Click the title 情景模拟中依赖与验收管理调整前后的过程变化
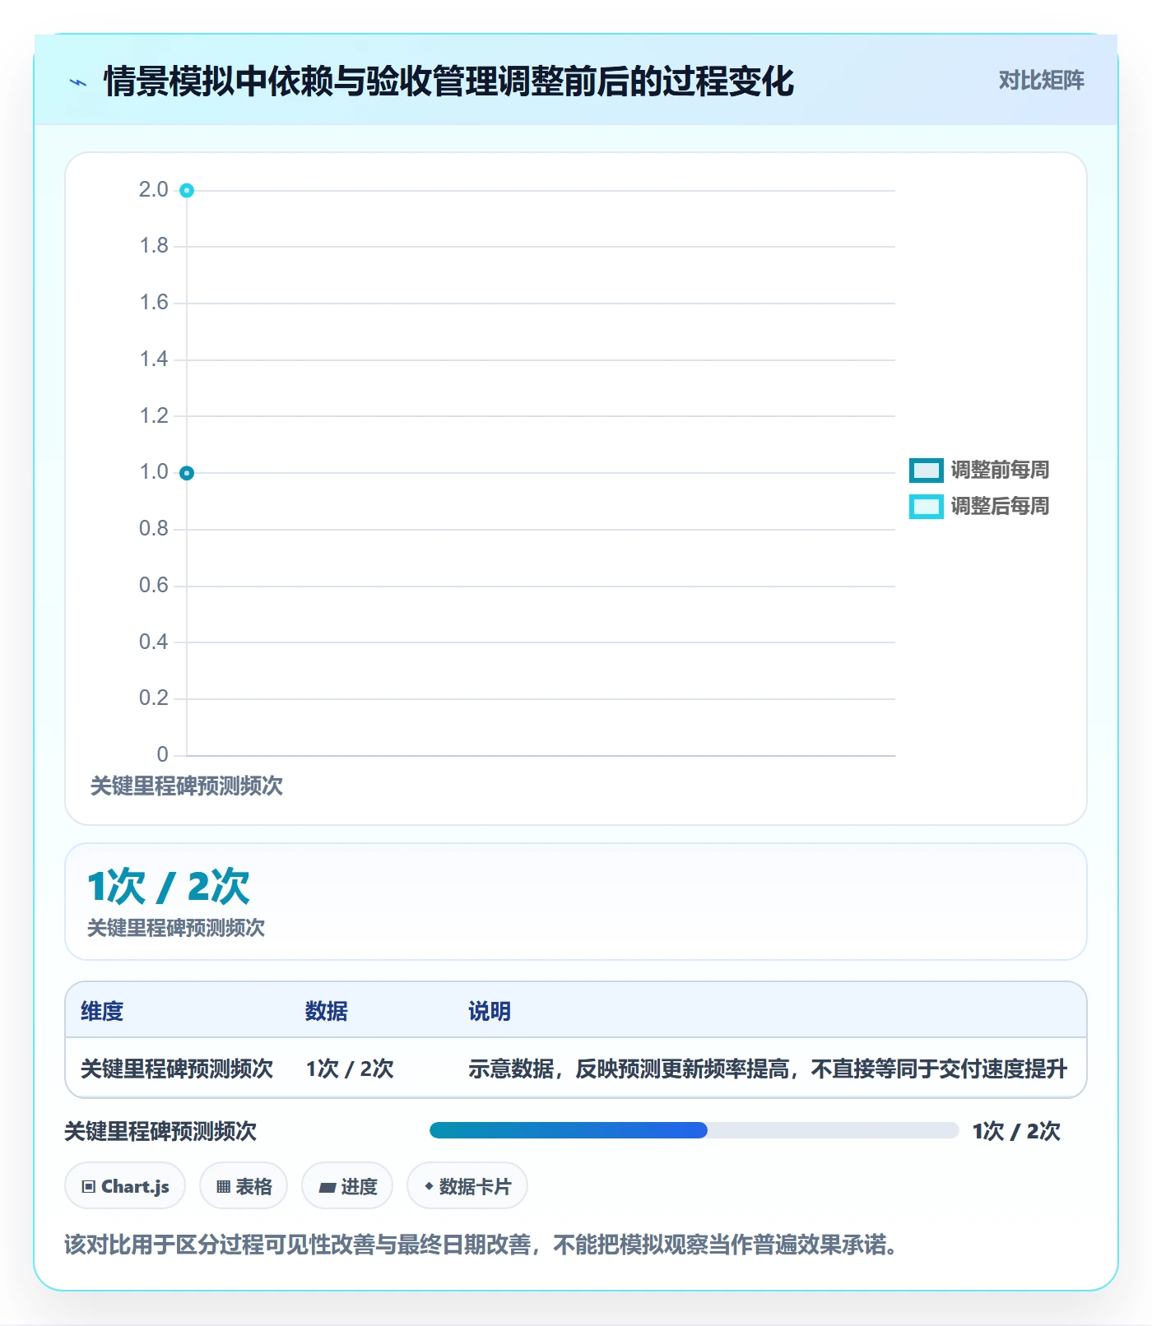Screen dimensions: 1152x1326 pyautogui.click(x=448, y=81)
